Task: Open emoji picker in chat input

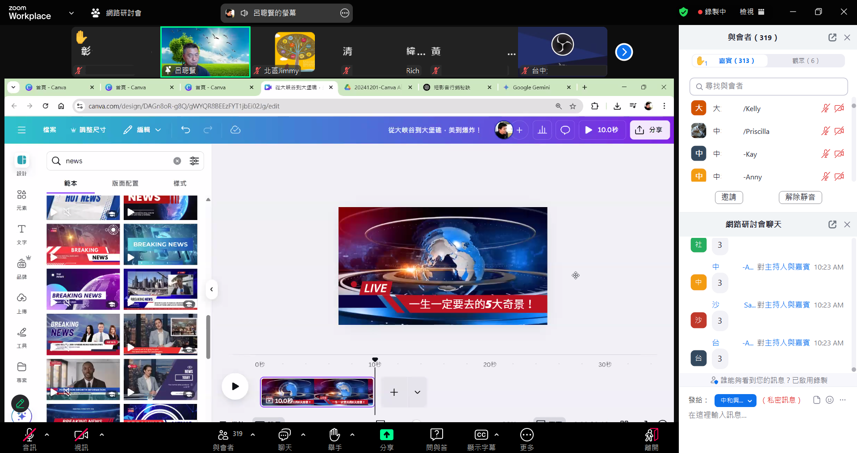Action: (x=830, y=400)
